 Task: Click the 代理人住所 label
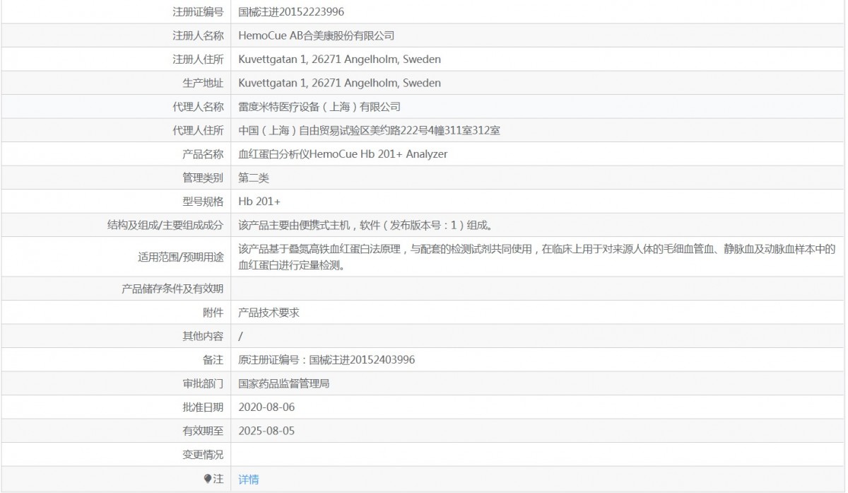(198, 130)
